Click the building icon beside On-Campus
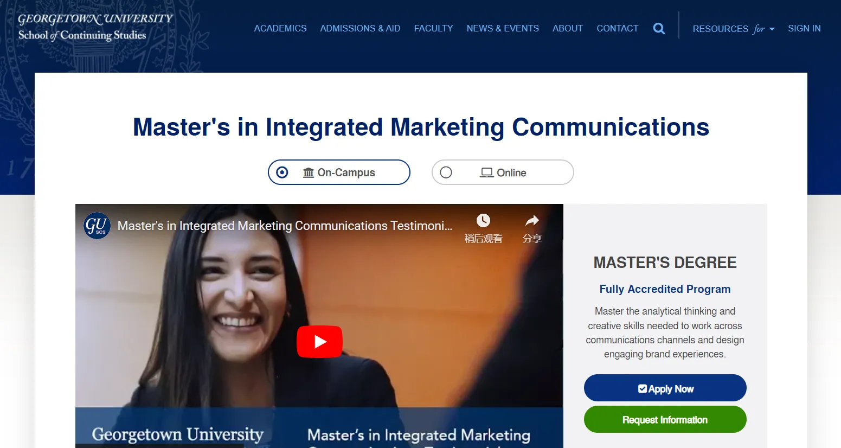The height and width of the screenshot is (448, 841). (x=309, y=172)
